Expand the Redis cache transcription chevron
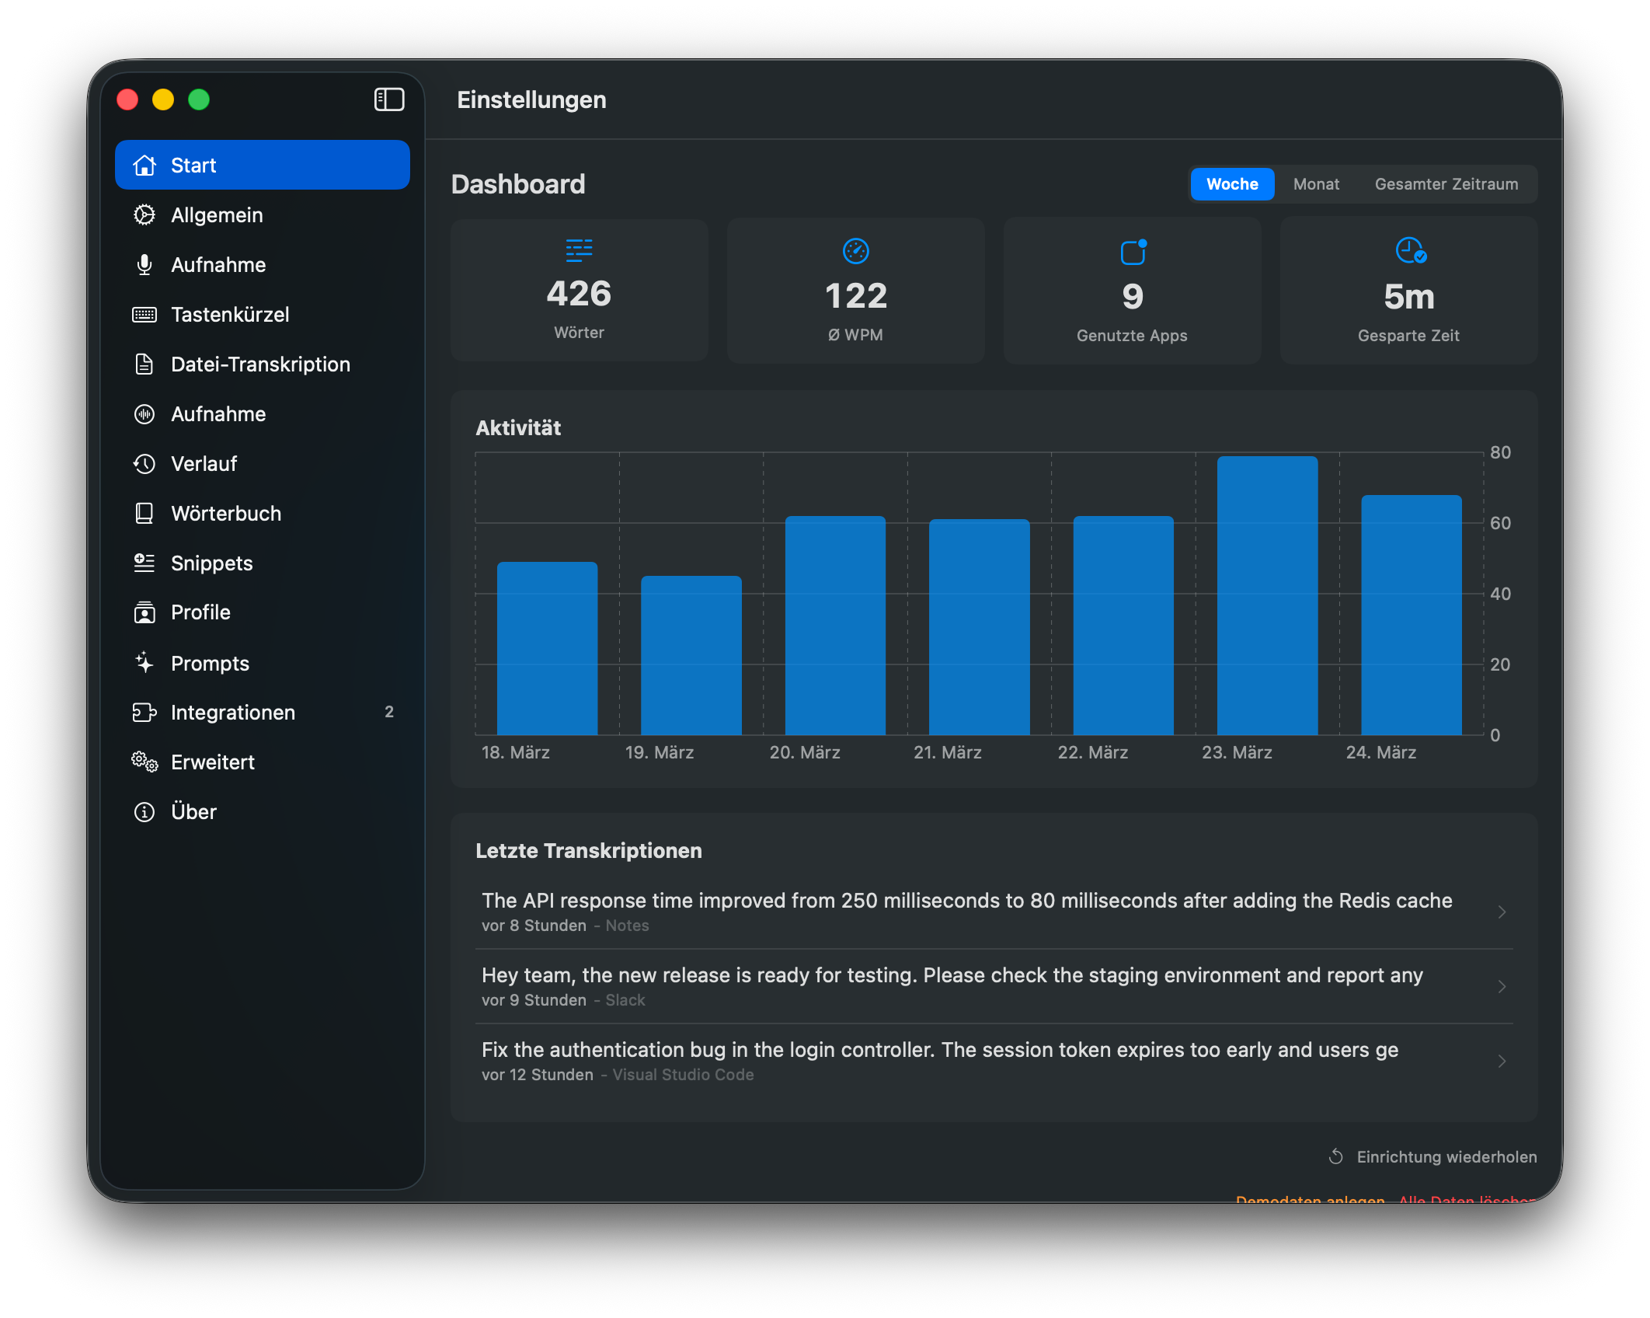The width and height of the screenshot is (1650, 1318). click(x=1502, y=912)
